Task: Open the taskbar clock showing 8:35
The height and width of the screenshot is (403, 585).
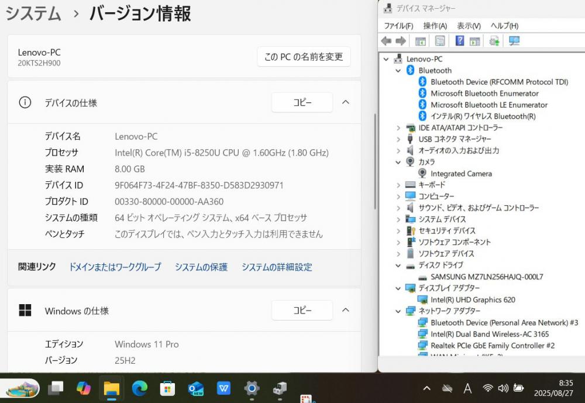Action: [x=553, y=388]
